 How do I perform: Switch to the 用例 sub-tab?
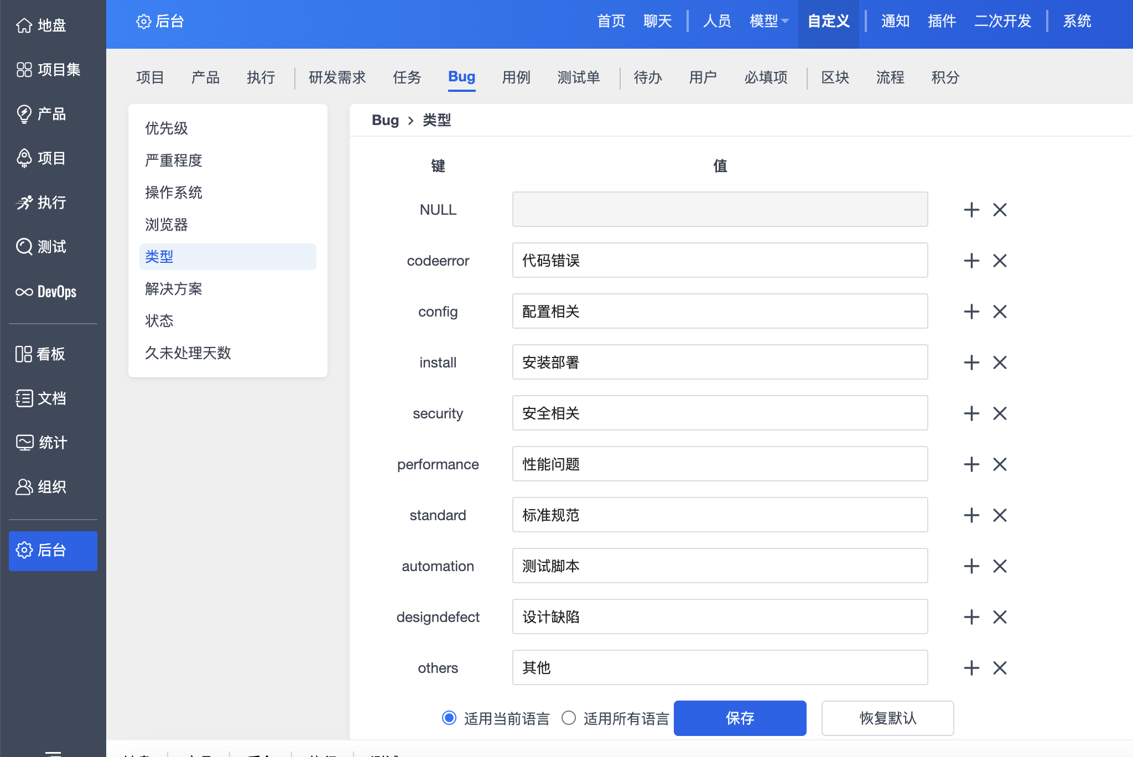coord(516,77)
